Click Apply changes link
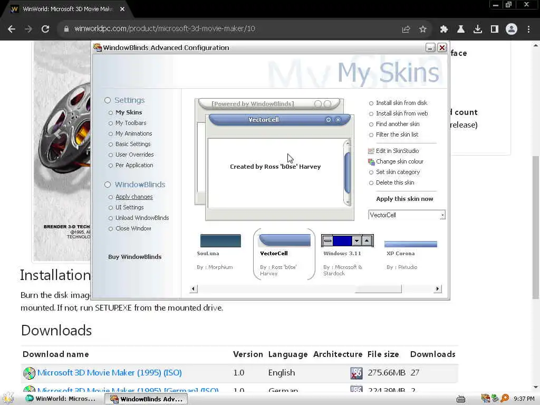 (x=134, y=197)
